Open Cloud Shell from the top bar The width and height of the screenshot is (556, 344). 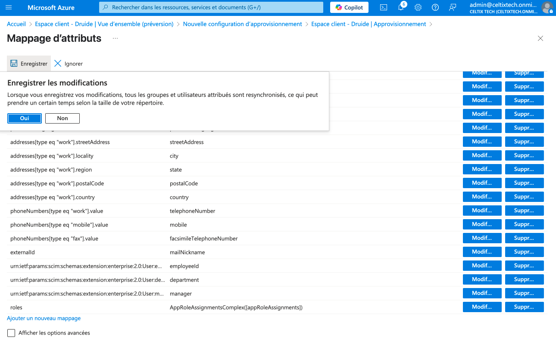pos(383,7)
